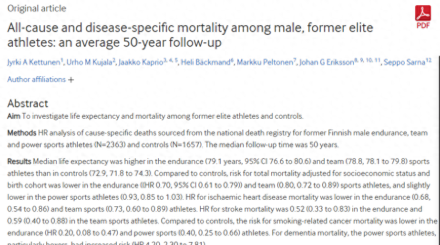The image size is (440, 245).
Task: Click affiliation superscript 5 after Kaprio
Action: tap(176, 61)
